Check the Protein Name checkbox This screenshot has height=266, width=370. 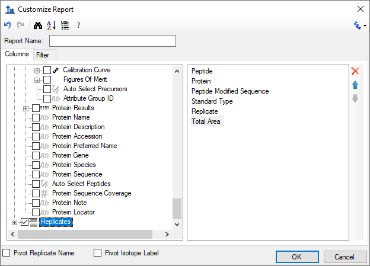[36, 117]
